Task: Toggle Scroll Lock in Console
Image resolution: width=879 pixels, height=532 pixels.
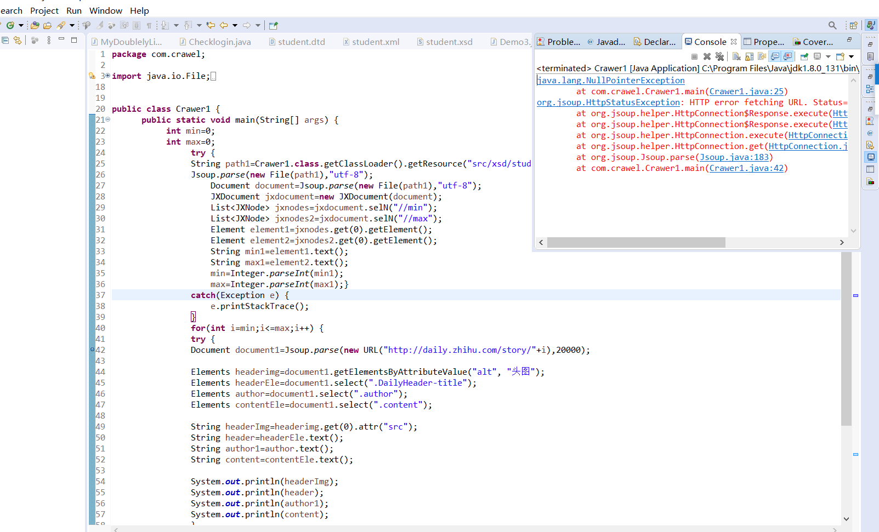Action: tap(749, 56)
